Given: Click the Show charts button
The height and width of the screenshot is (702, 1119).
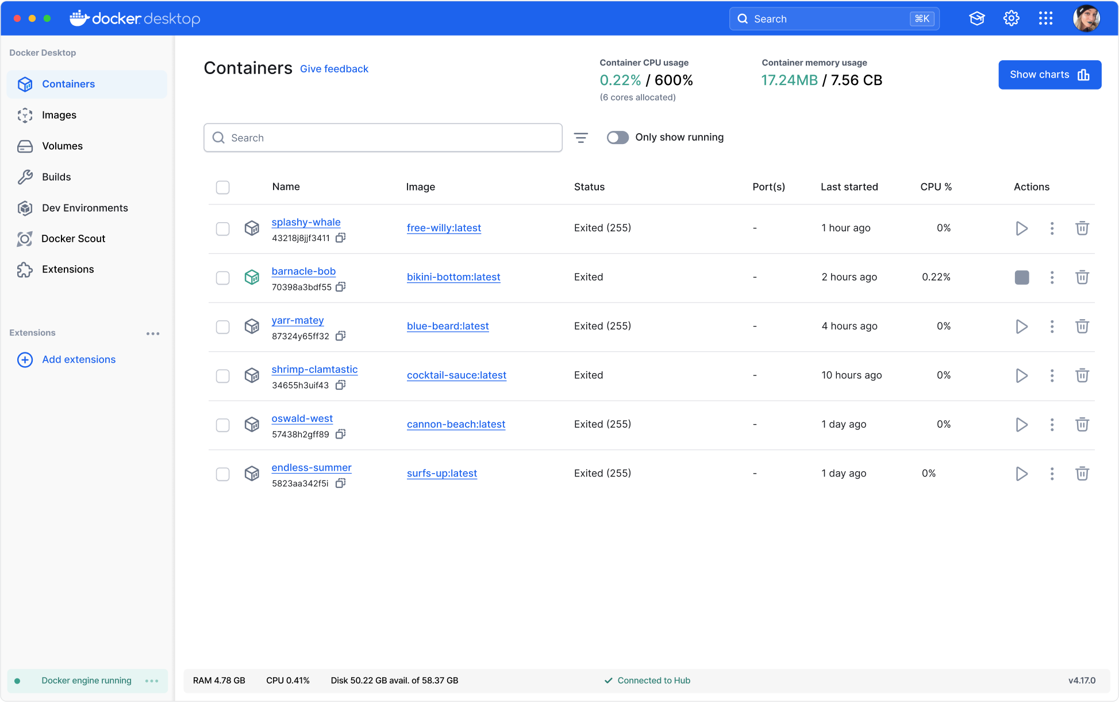Looking at the screenshot, I should point(1049,75).
